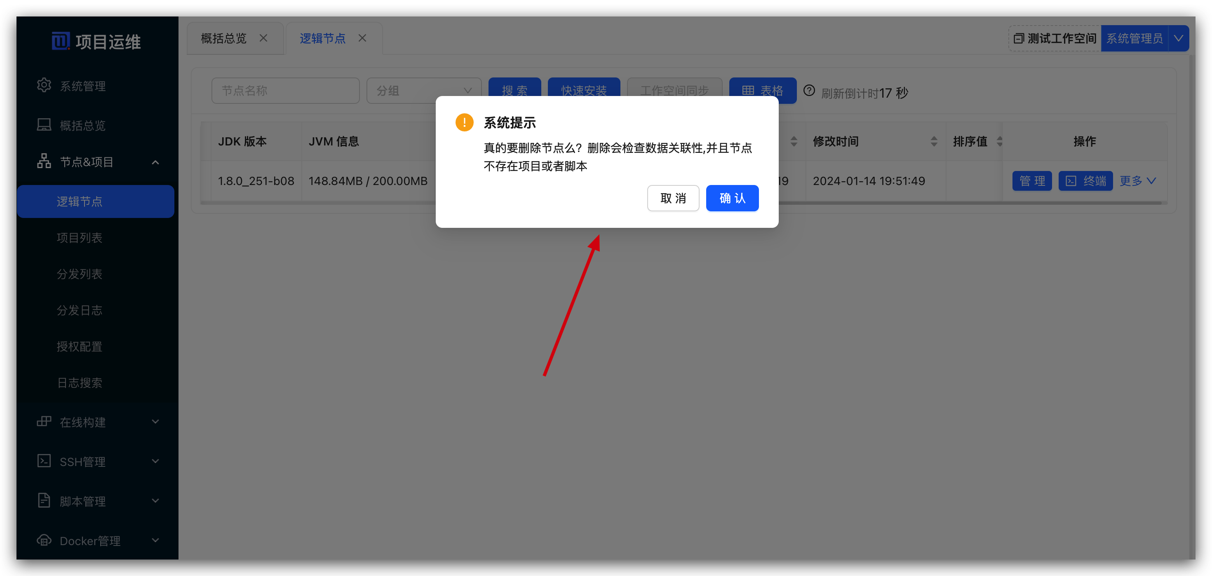Viewport: 1212px width, 576px height.
Task: Confirm node deletion with 确认 button
Action: (x=732, y=198)
